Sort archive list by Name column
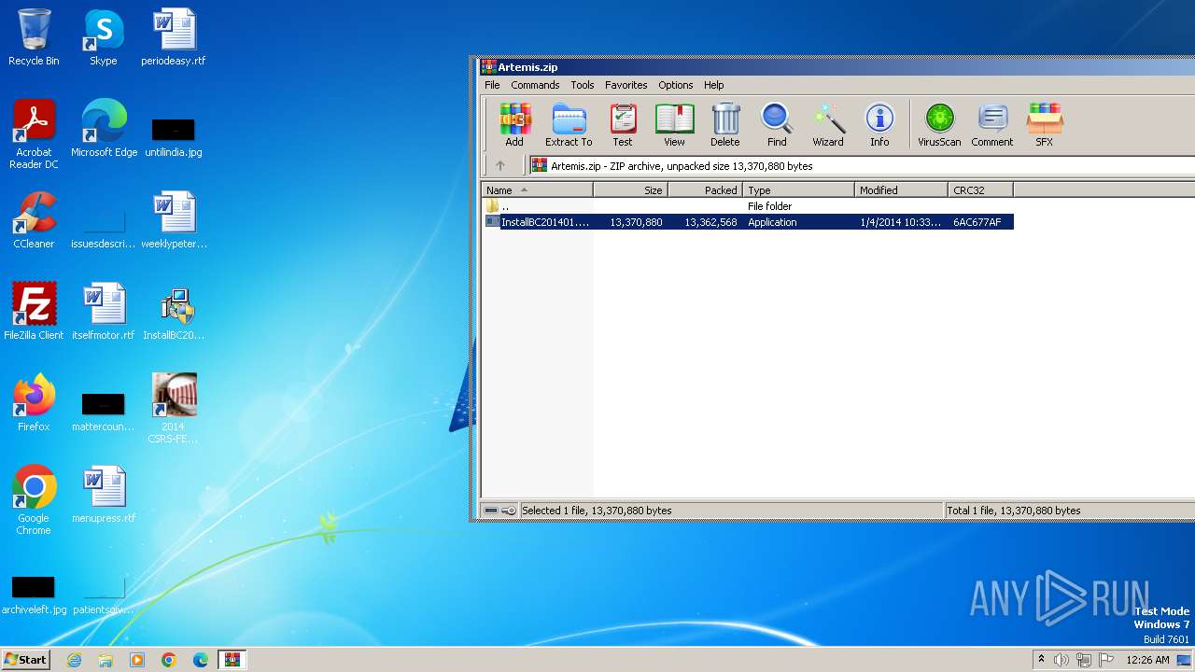The image size is (1195, 672). point(537,190)
